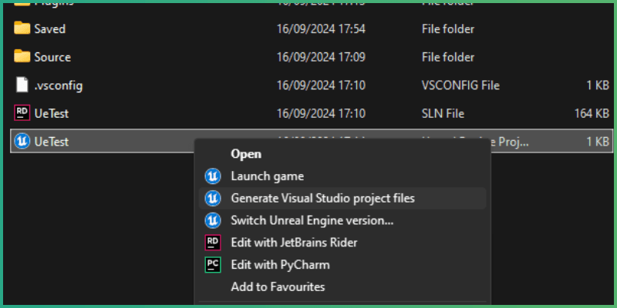Select the .vsconfig file name

click(59, 85)
